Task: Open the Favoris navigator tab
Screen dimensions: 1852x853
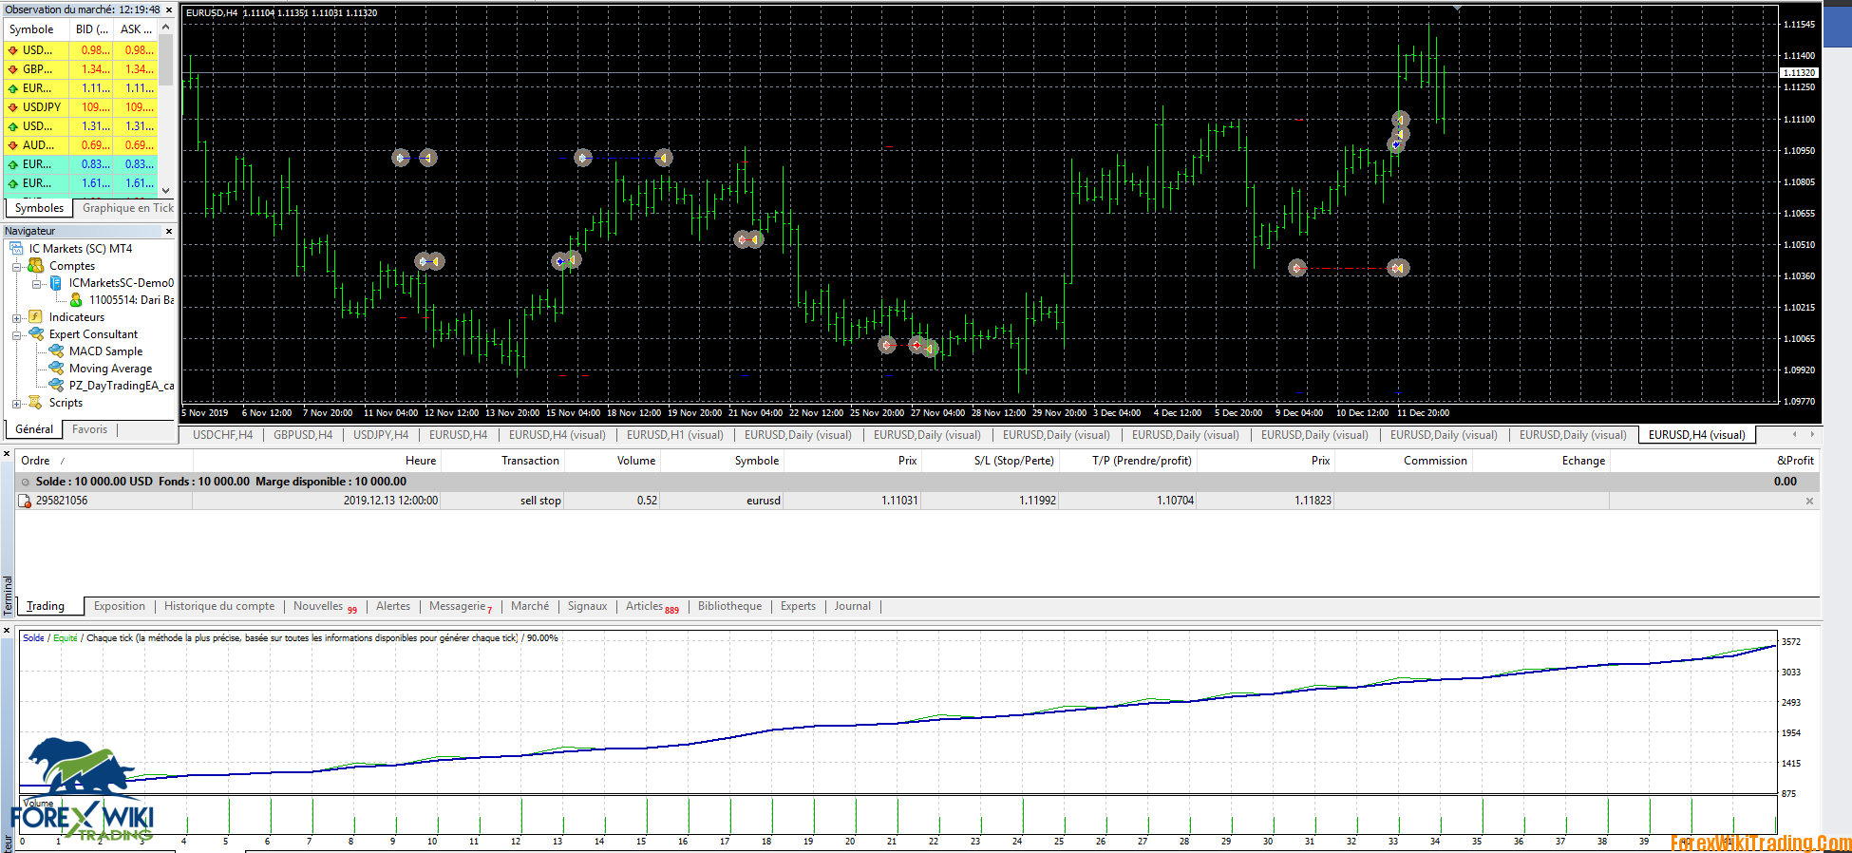Action: [x=90, y=429]
